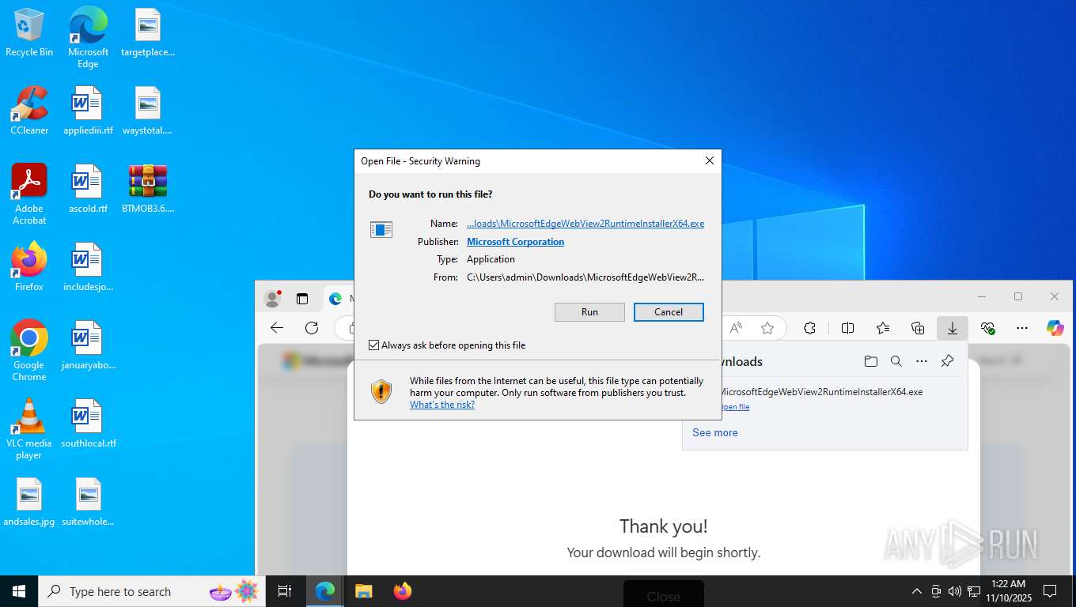1076x607 pixels.
Task: Go back in Edge browser
Action: tap(276, 328)
